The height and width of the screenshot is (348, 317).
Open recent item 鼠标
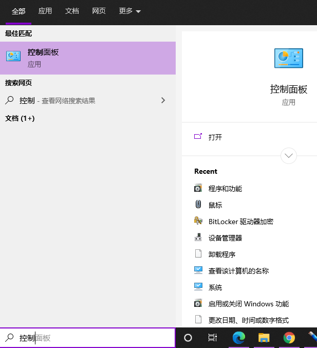click(x=215, y=205)
